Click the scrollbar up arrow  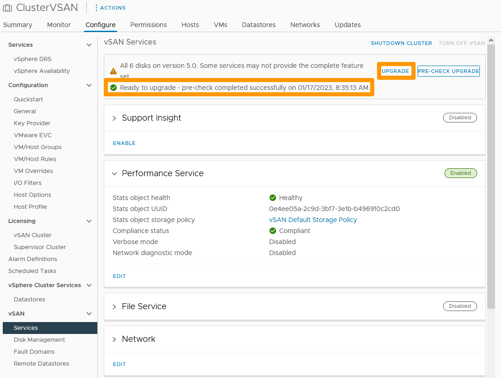click(492, 40)
